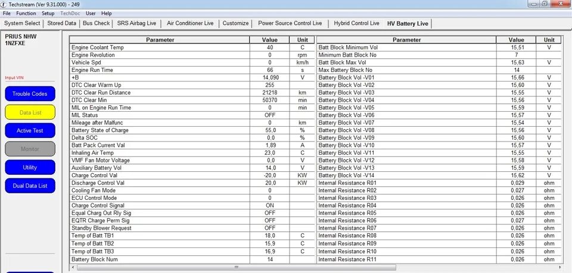Open the File menu

tap(7, 14)
